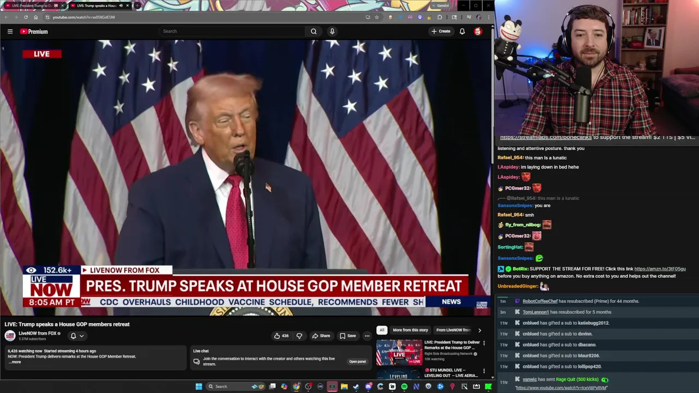Image resolution: width=699 pixels, height=393 pixels.
Task: Open more actions three-dot menu under video
Action: 367,336
